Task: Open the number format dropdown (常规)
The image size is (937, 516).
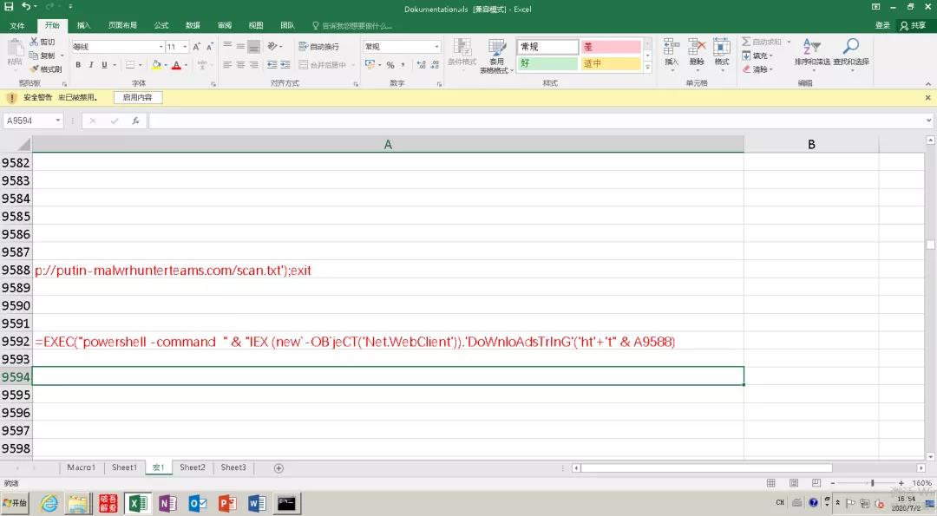Action: pyautogui.click(x=436, y=47)
